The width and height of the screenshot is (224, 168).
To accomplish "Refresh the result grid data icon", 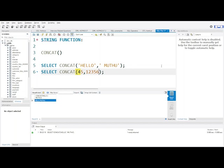I will pos(48,92).
